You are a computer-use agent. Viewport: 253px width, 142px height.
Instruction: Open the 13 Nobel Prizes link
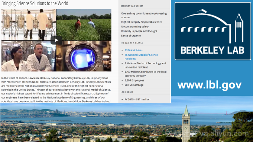pos(133,50)
